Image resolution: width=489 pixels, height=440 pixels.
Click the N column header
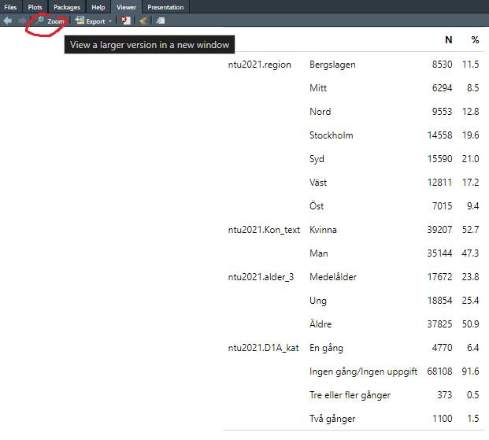(449, 40)
